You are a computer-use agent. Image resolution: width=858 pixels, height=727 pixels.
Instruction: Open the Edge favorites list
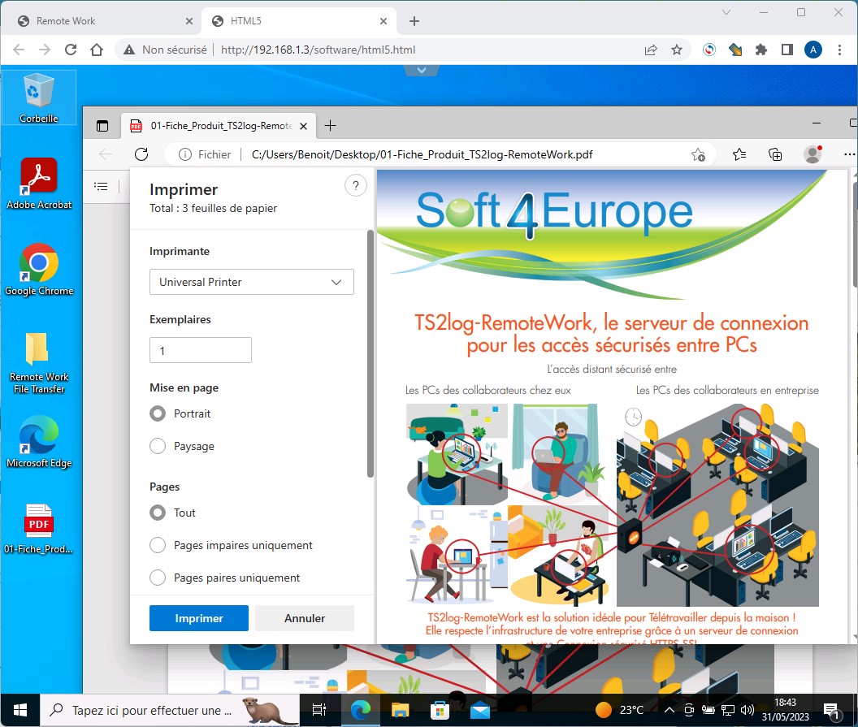[739, 155]
